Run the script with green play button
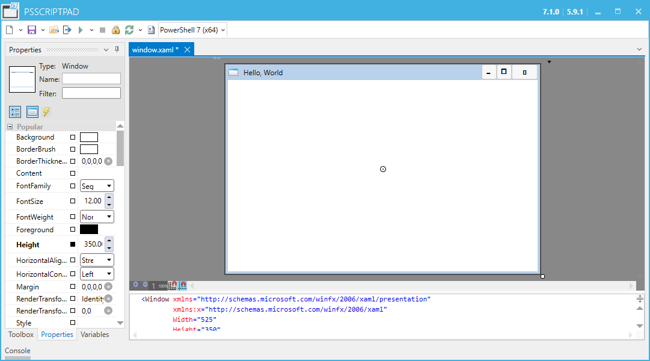The height and width of the screenshot is (361, 650). (81, 30)
